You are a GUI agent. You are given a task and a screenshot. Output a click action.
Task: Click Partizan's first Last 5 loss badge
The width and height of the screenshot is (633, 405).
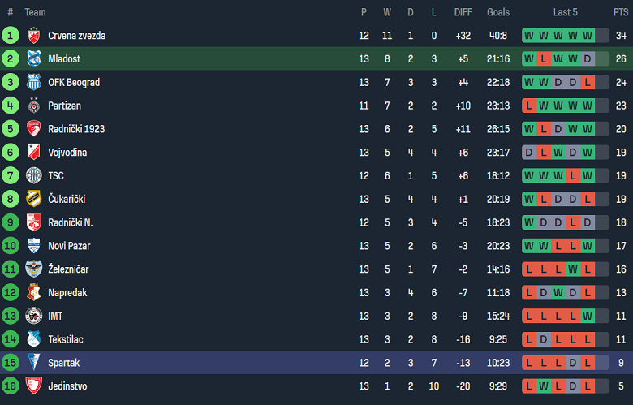[529, 106]
